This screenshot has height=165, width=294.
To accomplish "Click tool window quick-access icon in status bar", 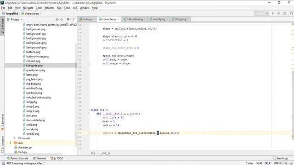I will pyautogui.click(x=3, y=163).
